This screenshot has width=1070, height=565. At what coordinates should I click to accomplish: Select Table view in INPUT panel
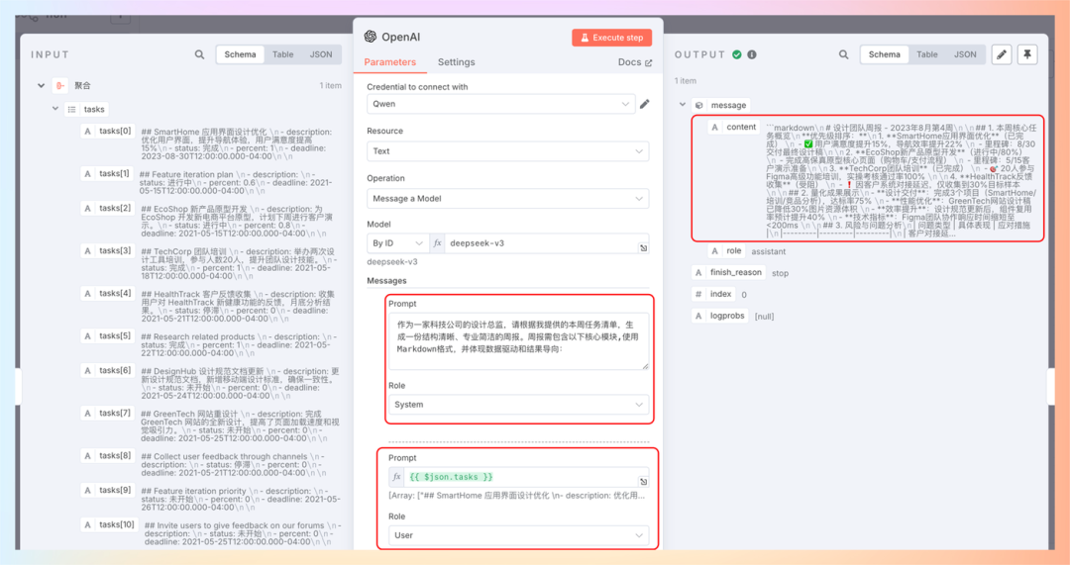pyautogui.click(x=282, y=54)
